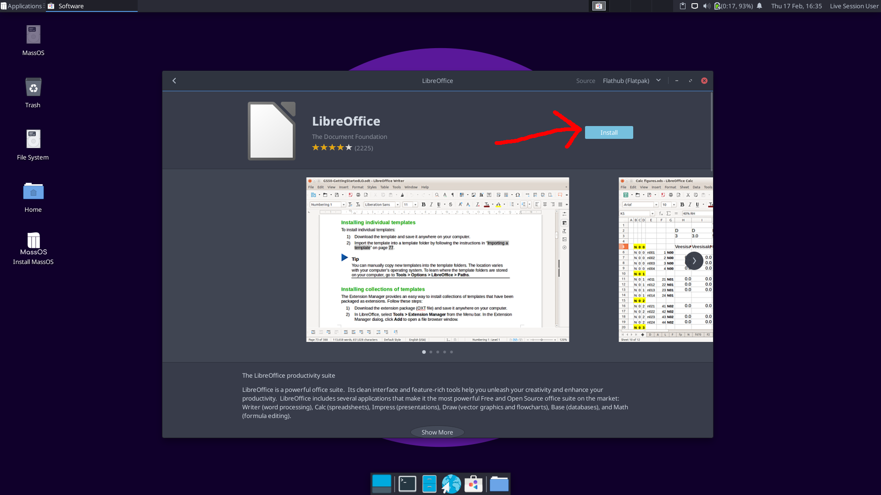Image resolution: width=881 pixels, height=495 pixels.
Task: Click the LibreOffice app icon
Action: click(x=272, y=131)
